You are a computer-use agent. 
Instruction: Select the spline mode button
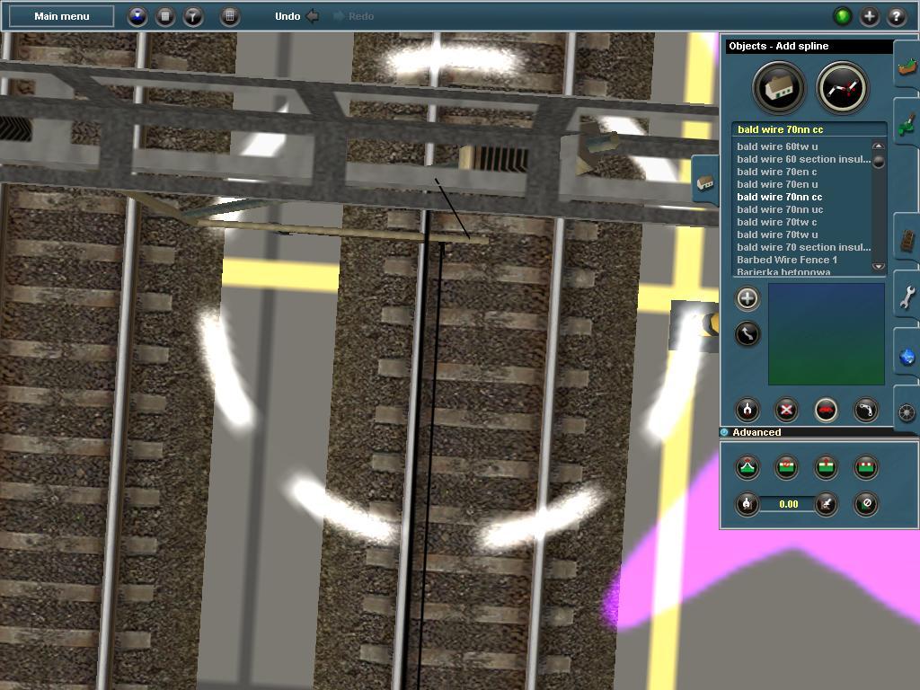coord(842,89)
